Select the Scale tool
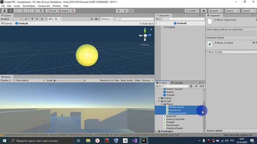257x144 pixels. click(x=22, y=11)
